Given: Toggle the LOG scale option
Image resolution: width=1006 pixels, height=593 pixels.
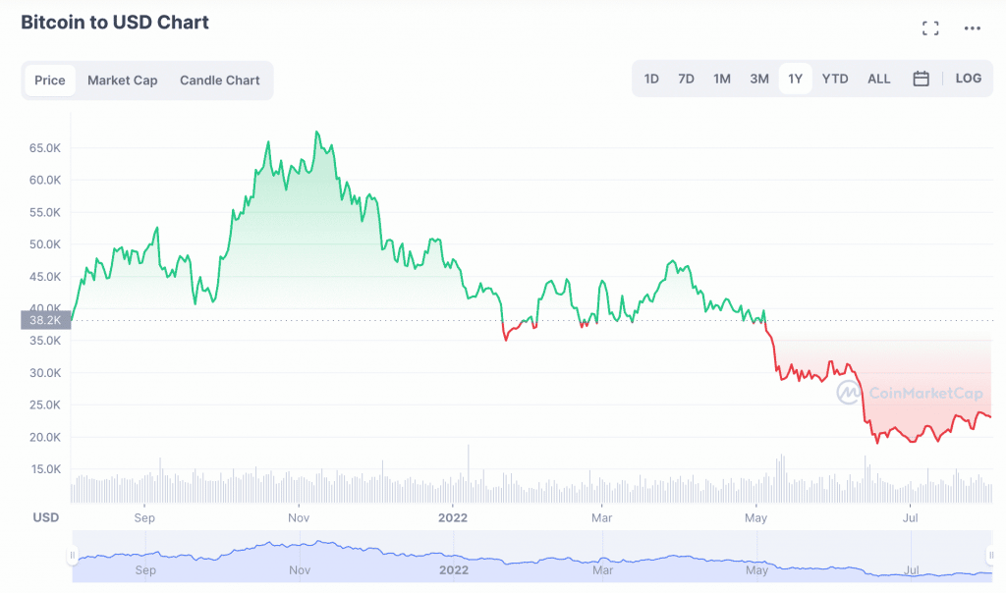Looking at the screenshot, I should pos(968,79).
